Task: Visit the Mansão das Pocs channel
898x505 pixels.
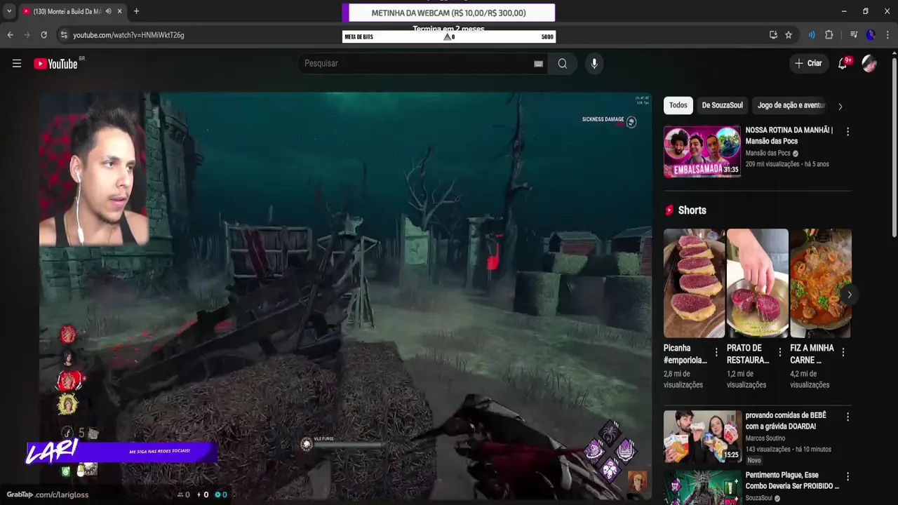Action: tap(768, 153)
